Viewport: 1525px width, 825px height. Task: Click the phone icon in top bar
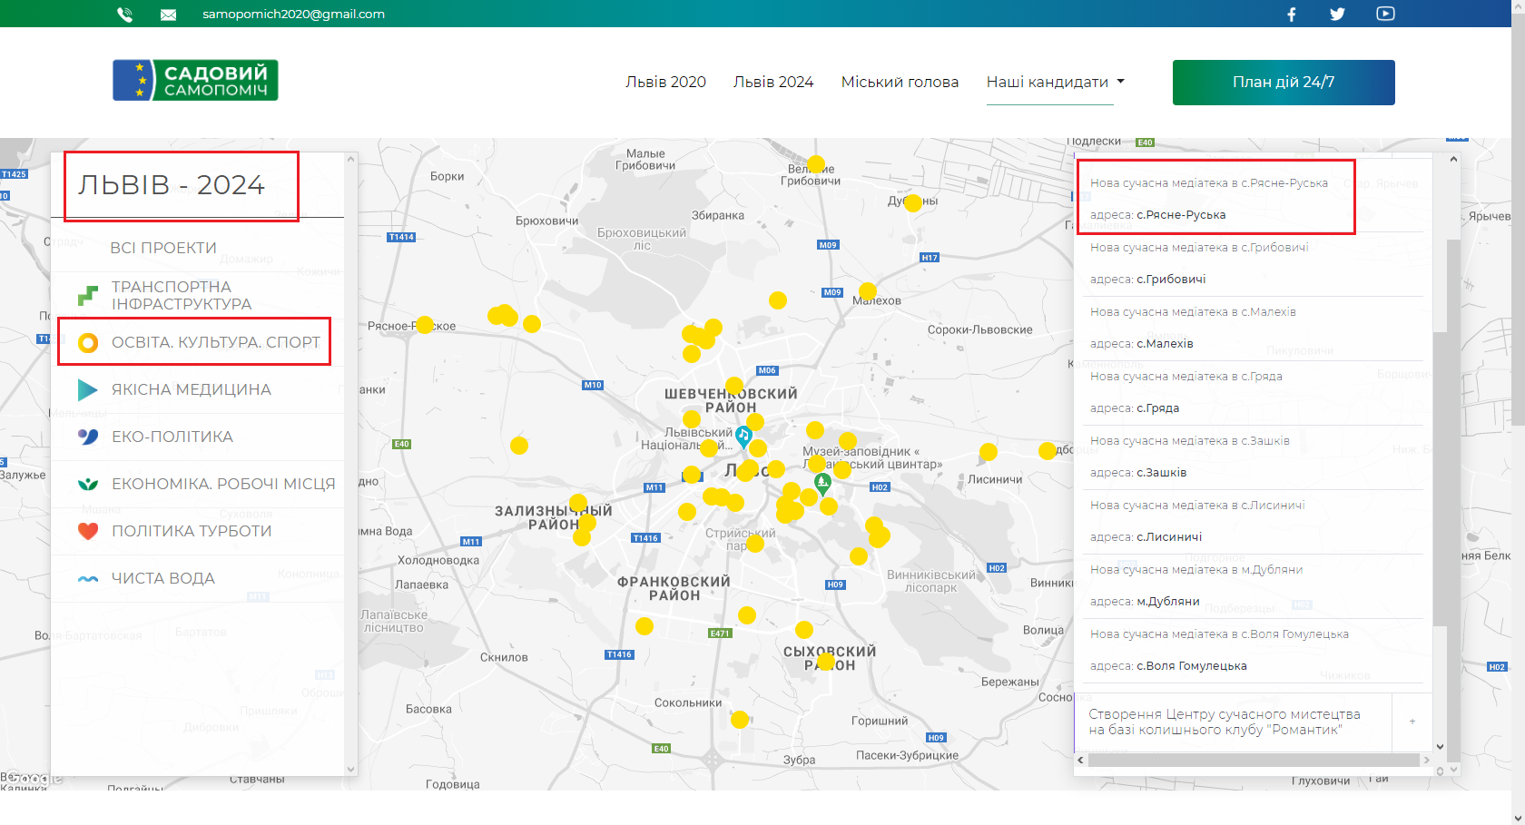click(x=125, y=15)
